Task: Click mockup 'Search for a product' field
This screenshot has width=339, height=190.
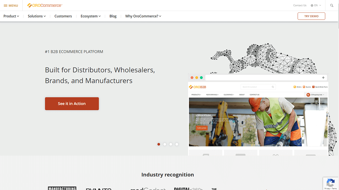Action: (x=258, y=87)
